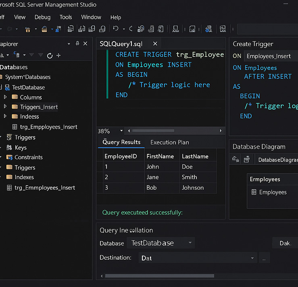Pin the Object Explorer panel

[x=77, y=43]
